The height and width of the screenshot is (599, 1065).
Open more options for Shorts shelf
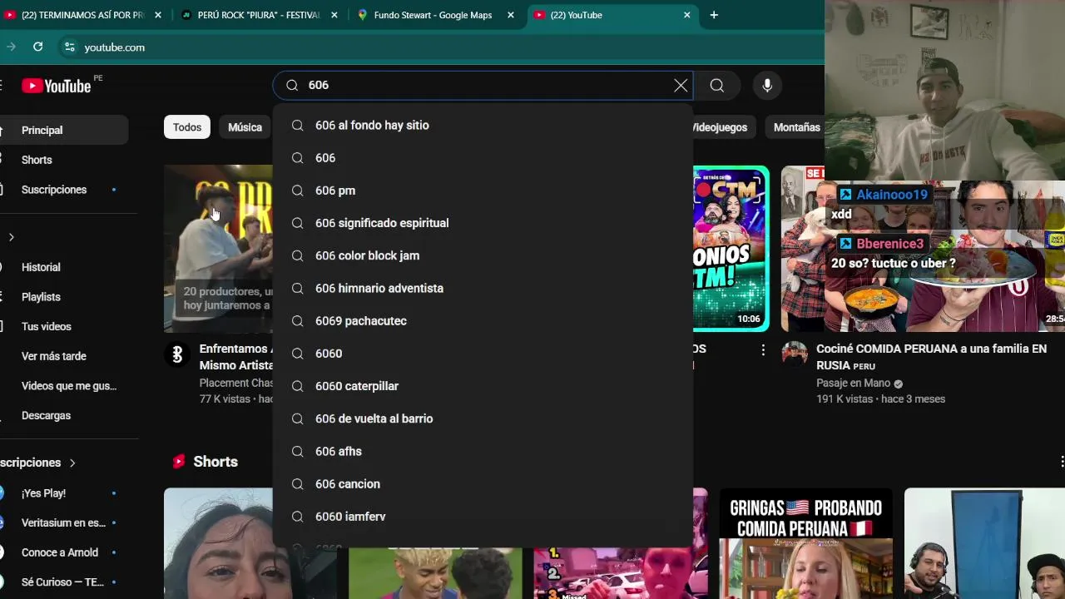[x=1061, y=462]
